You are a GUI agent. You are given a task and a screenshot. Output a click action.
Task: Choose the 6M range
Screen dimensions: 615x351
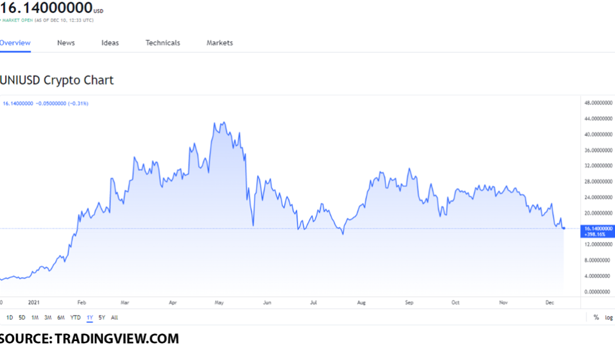60,317
